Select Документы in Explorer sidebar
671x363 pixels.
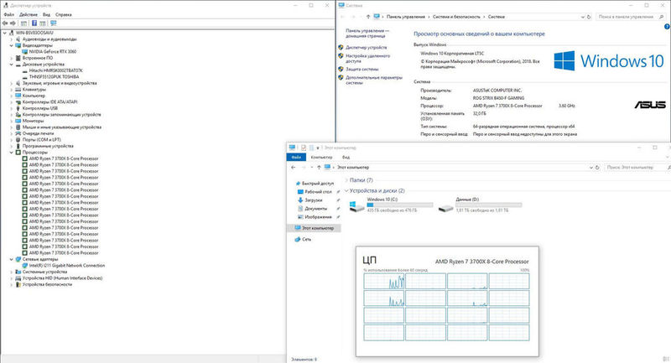(x=316, y=209)
